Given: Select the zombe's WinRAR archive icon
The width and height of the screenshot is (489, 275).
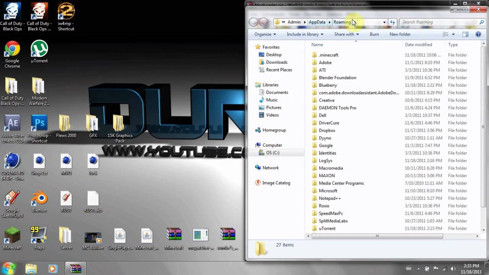Looking at the screenshot, I should pos(228,239).
